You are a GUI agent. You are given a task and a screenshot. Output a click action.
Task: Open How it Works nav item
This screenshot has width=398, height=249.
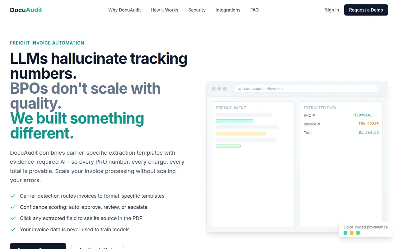pos(164,10)
